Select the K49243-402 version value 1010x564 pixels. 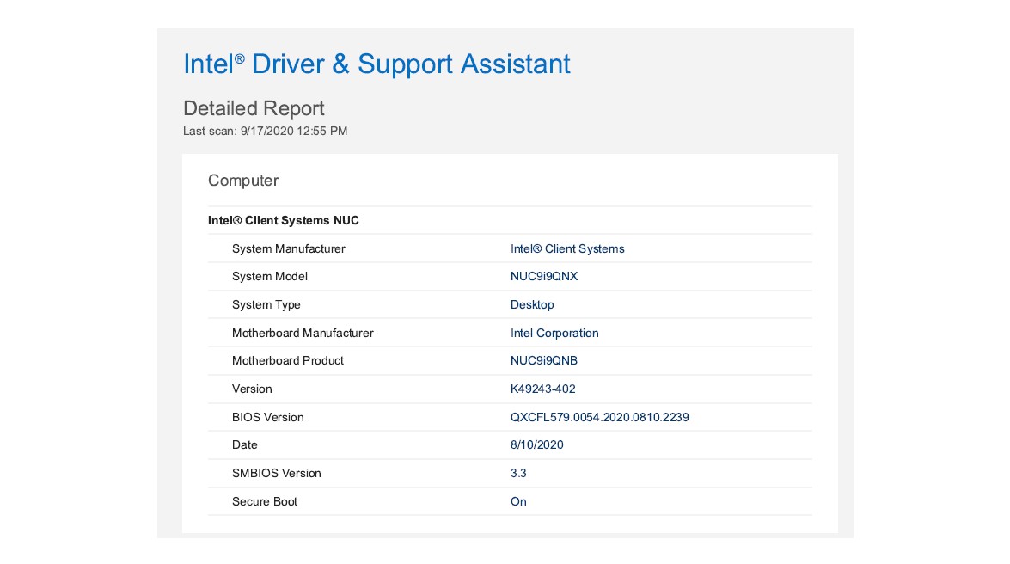pos(543,389)
